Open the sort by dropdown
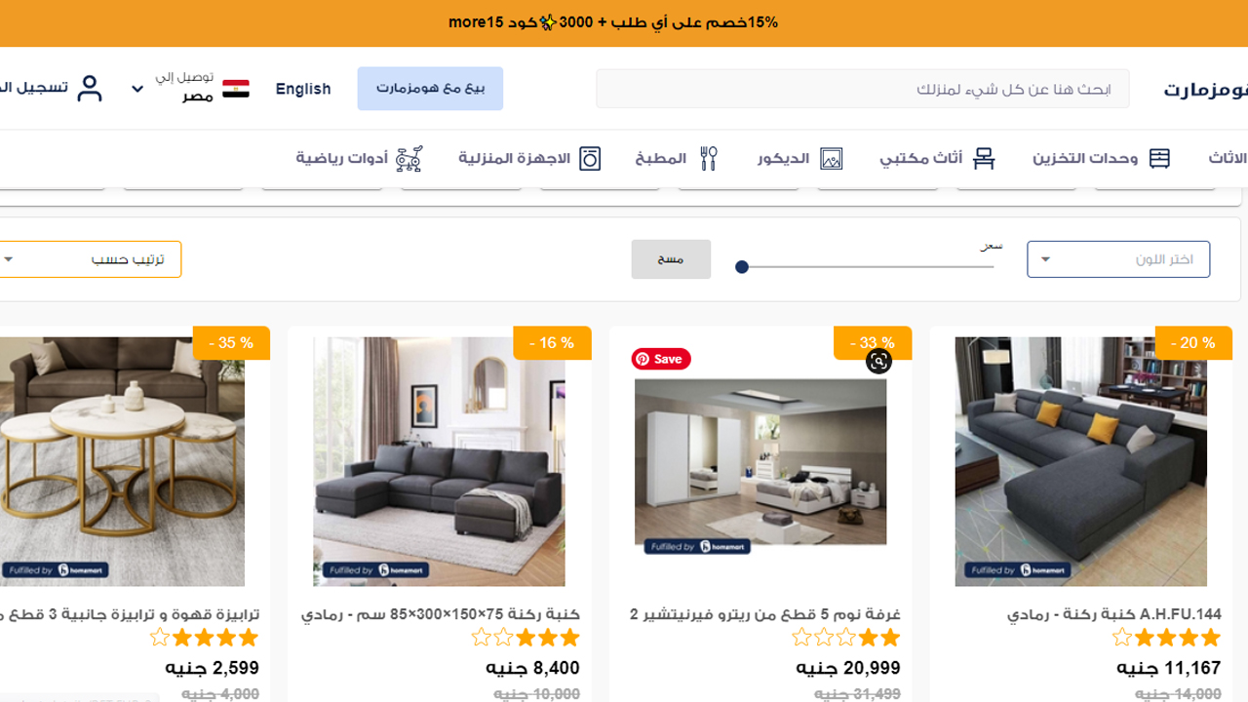This screenshot has height=702, width=1248. 88,259
